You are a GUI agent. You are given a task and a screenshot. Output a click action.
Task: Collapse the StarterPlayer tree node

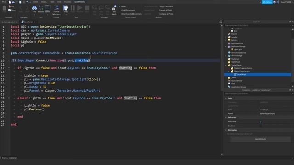point(226,65)
